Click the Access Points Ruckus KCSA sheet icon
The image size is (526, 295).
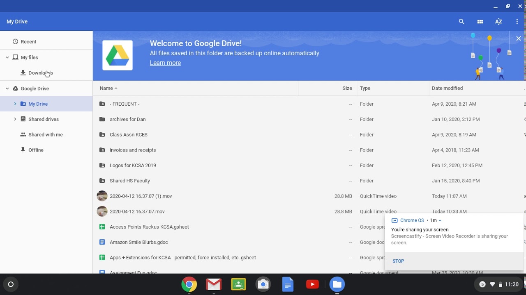click(102, 227)
